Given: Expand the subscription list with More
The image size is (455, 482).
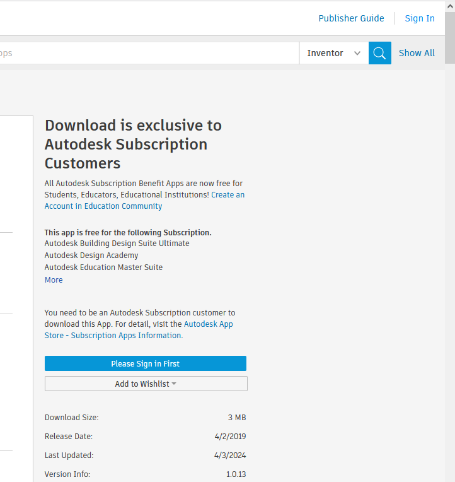Looking at the screenshot, I should point(54,279).
